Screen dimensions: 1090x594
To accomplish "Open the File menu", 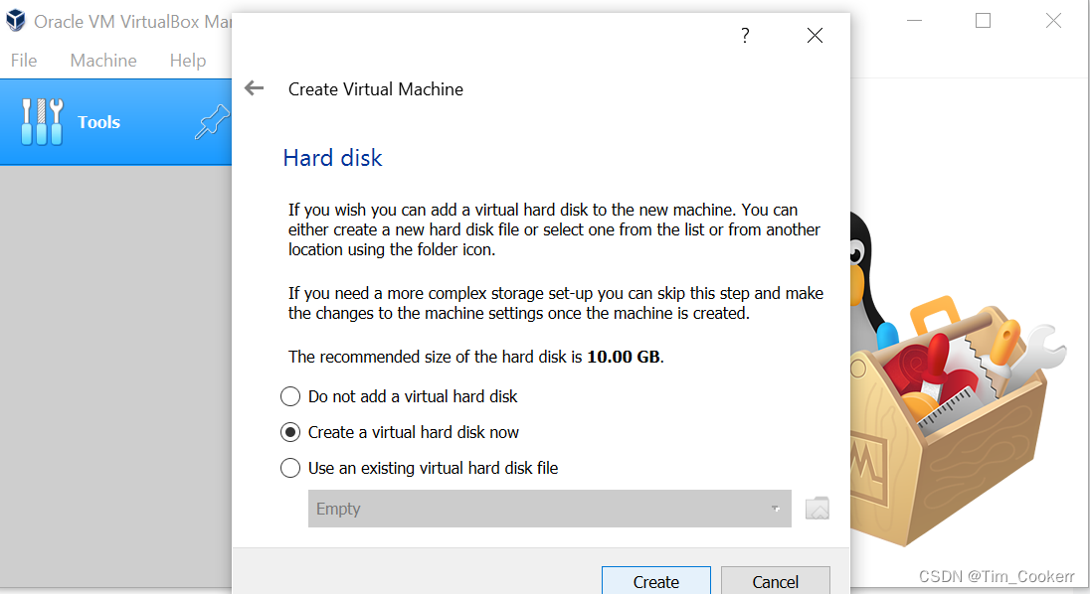I will tap(24, 61).
